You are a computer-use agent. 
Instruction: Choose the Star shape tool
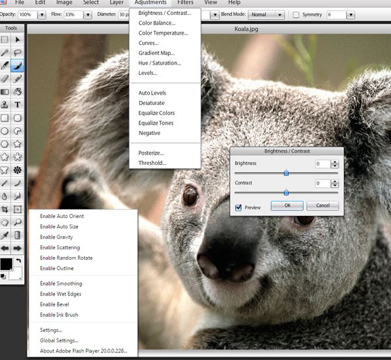(18, 143)
